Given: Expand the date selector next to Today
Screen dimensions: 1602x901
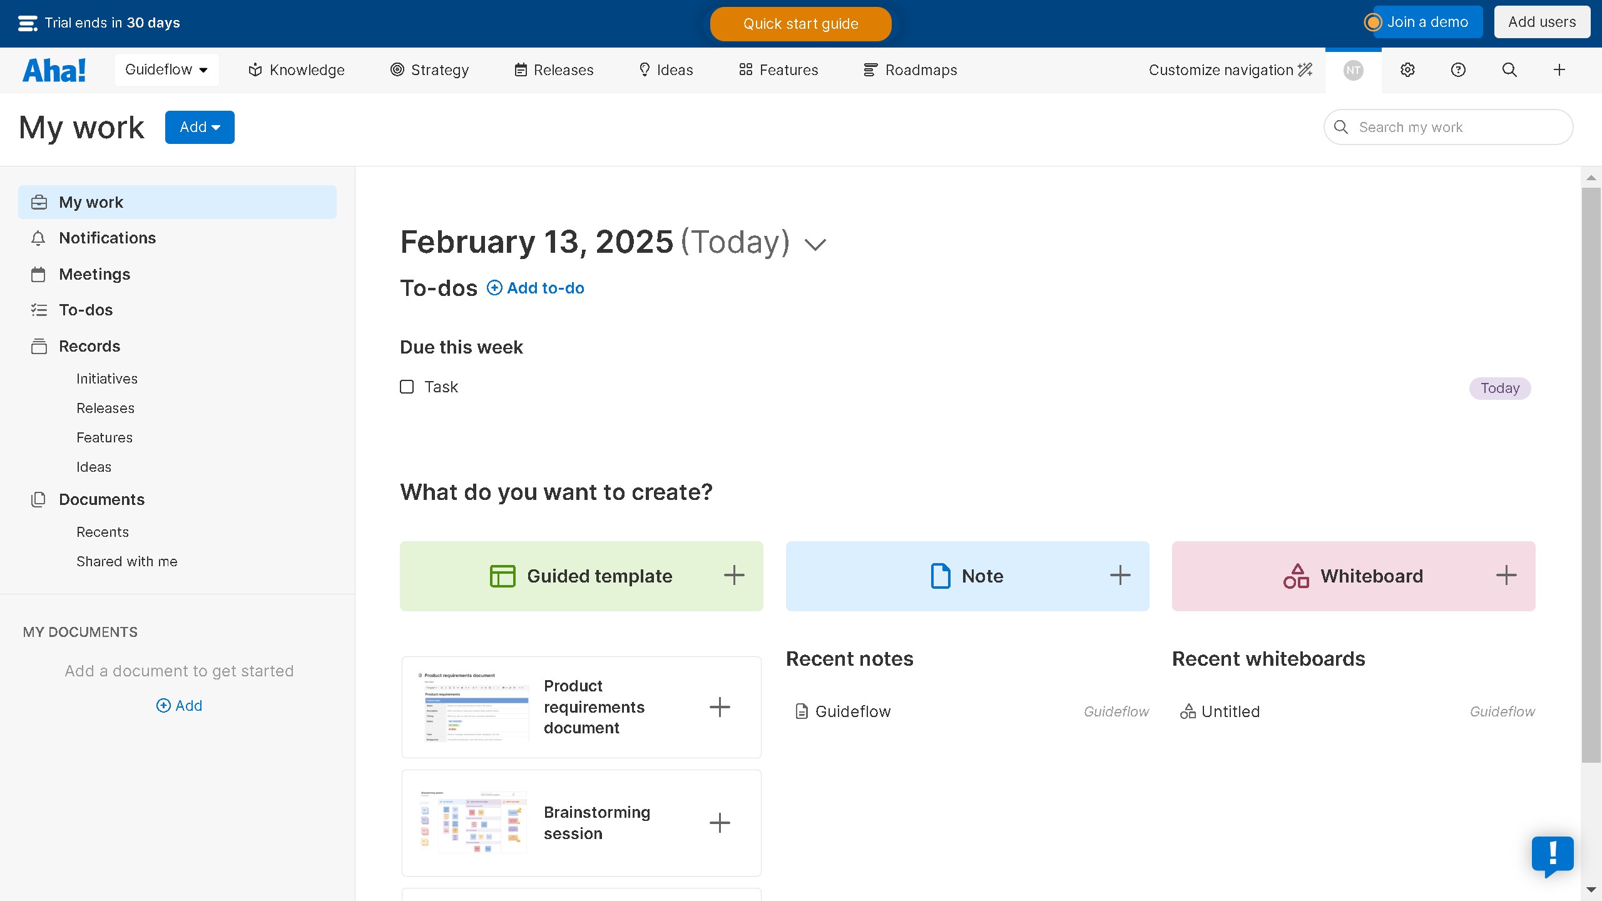Looking at the screenshot, I should coord(814,243).
